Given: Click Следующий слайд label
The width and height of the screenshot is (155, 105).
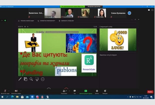Looking at the screenshot, I should point(106,26).
